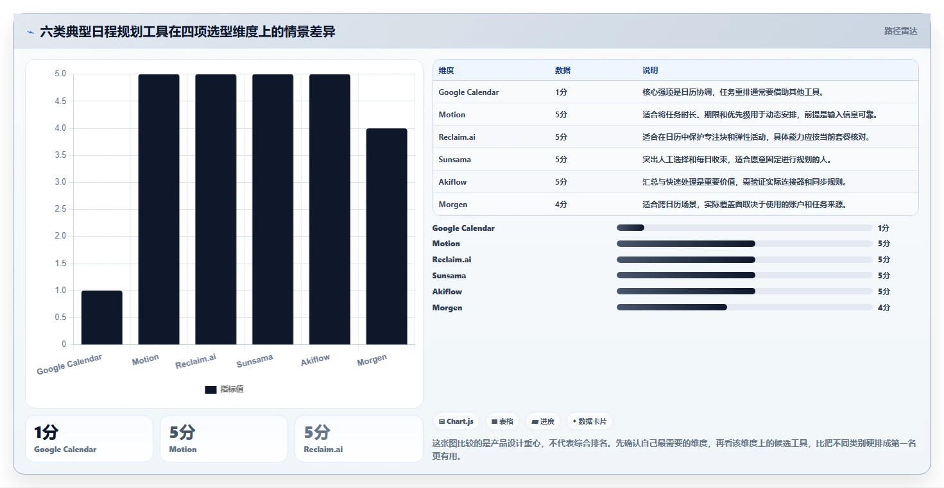Screen dimensions: 944x488
Task: Click the description 适合在日历中保护专注块
Action: 756,137
